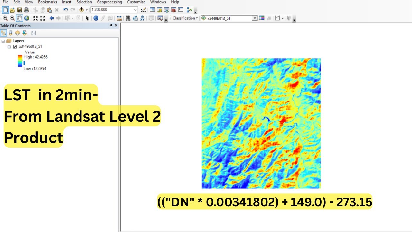The image size is (412, 232).
Task: Create a new map document
Action: click(x=5, y=10)
